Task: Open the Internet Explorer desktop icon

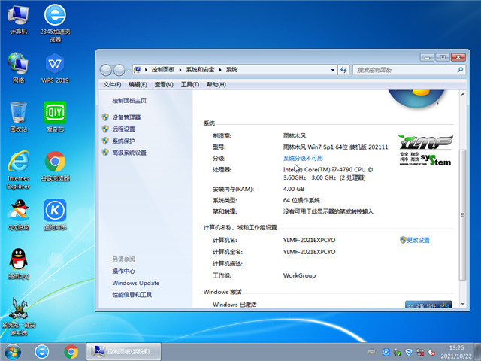Action: (18, 170)
